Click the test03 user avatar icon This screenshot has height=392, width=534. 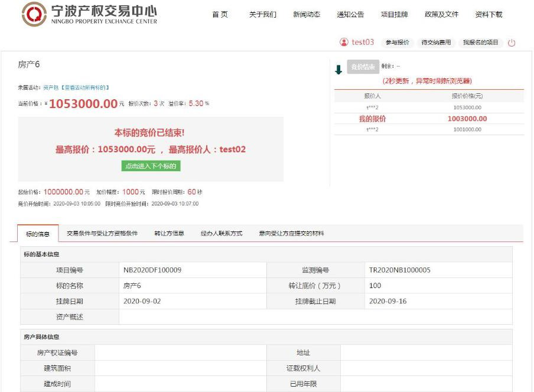[344, 42]
